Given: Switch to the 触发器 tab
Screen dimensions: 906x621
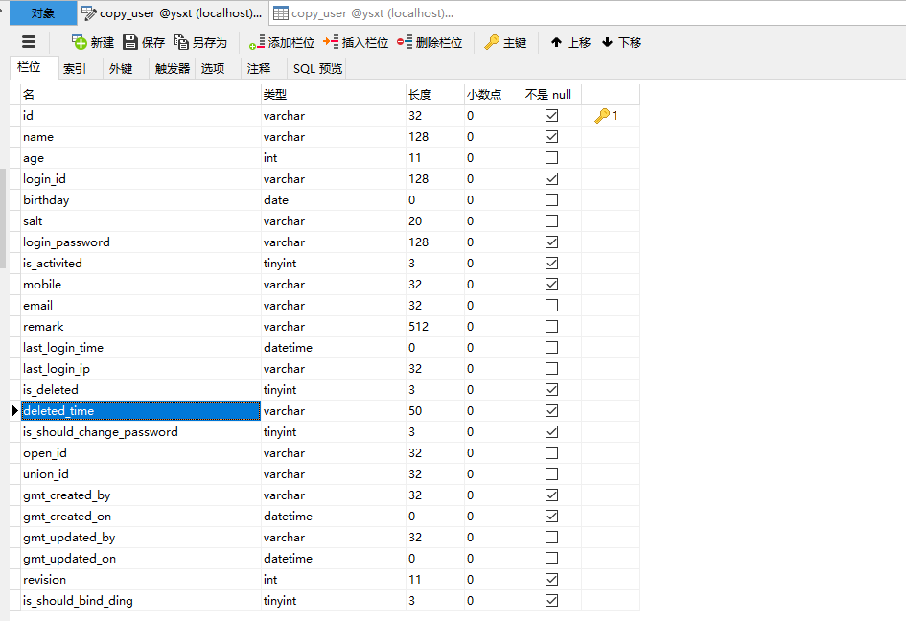Looking at the screenshot, I should coord(173,69).
